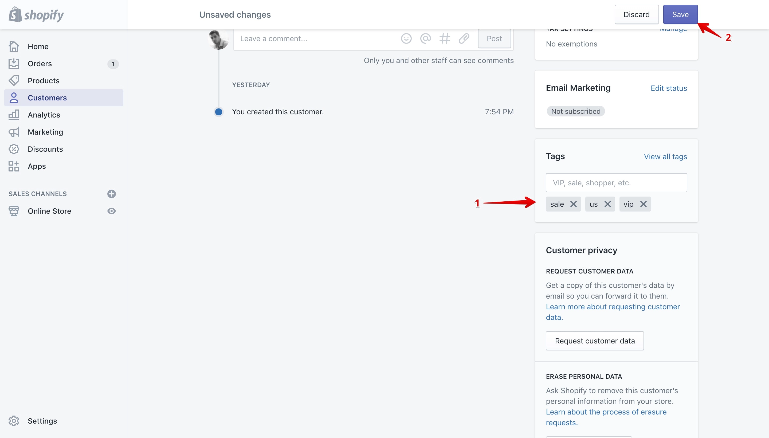Viewport: 769px width, 438px height.
Task: Open Discounts page
Action: pyautogui.click(x=45, y=149)
